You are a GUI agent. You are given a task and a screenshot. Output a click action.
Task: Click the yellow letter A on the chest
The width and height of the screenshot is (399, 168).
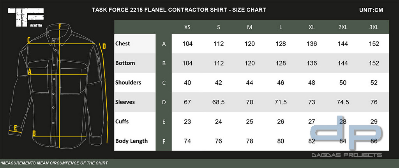click(30, 72)
